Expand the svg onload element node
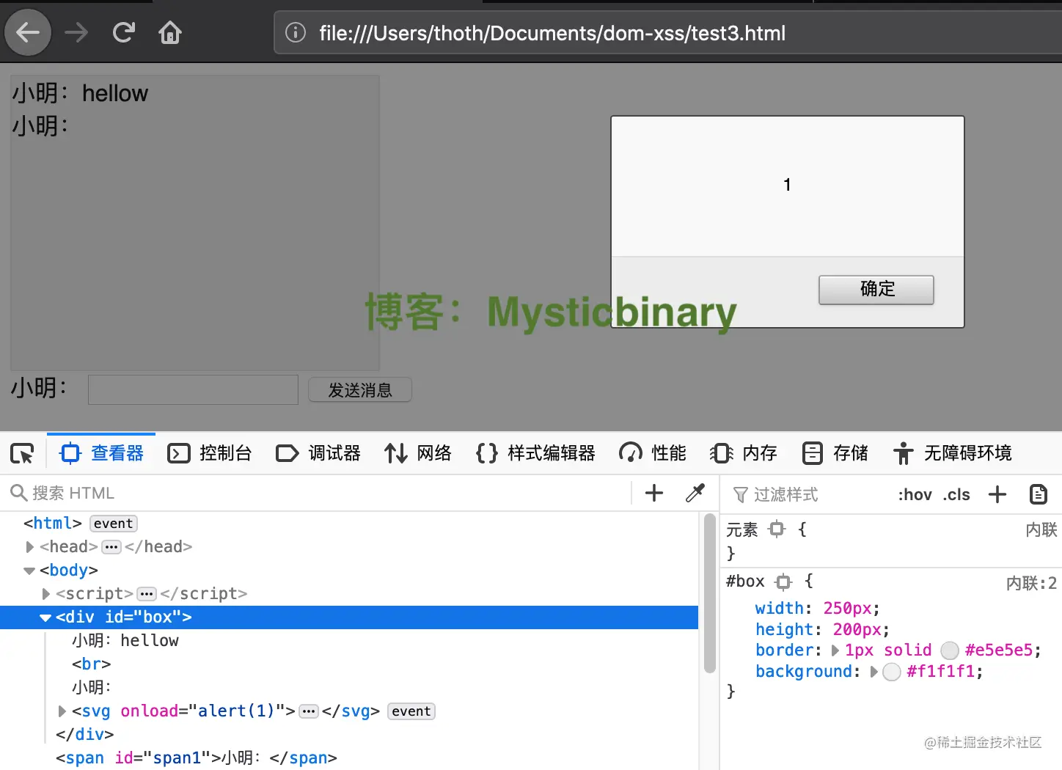The height and width of the screenshot is (770, 1062). click(x=62, y=711)
